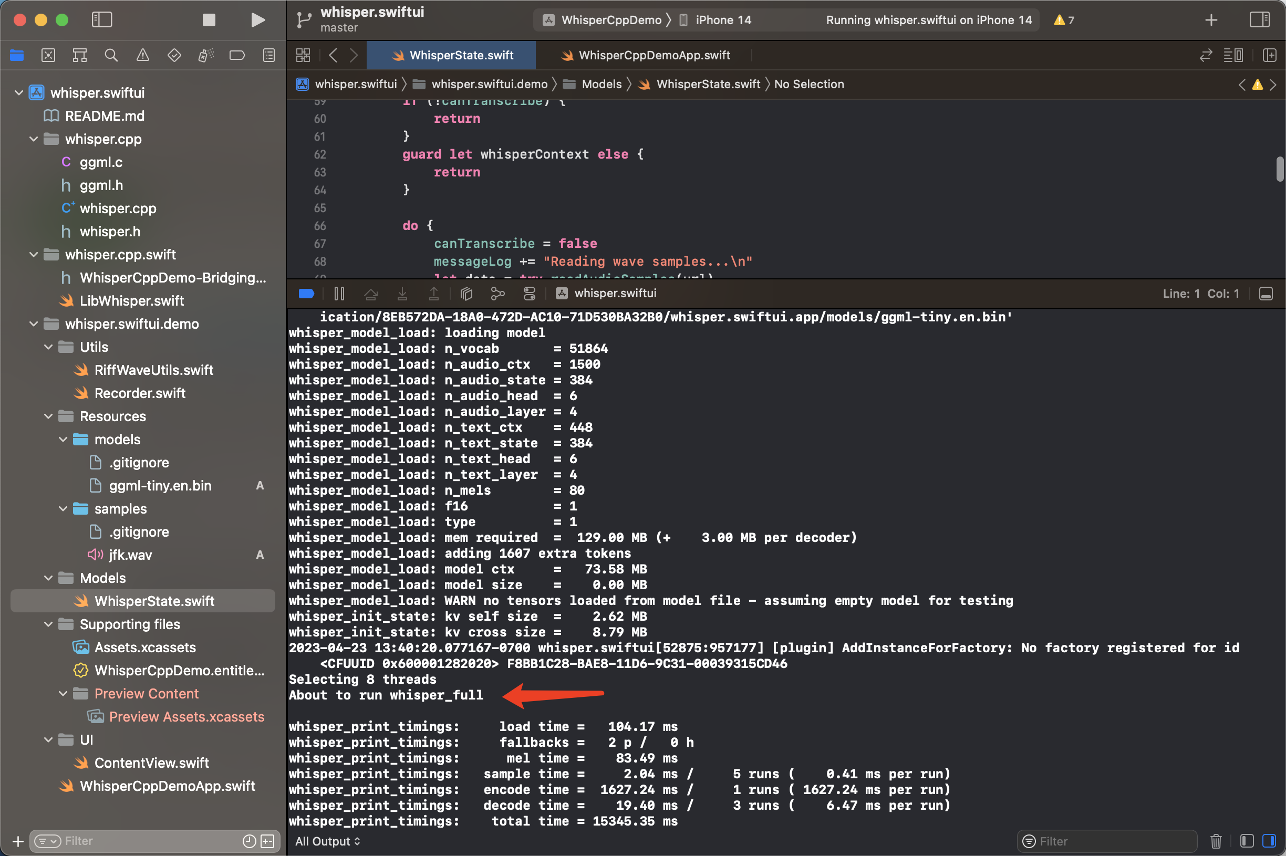Image resolution: width=1286 pixels, height=856 pixels.
Task: Open the Debug navigator
Action: coord(205,55)
